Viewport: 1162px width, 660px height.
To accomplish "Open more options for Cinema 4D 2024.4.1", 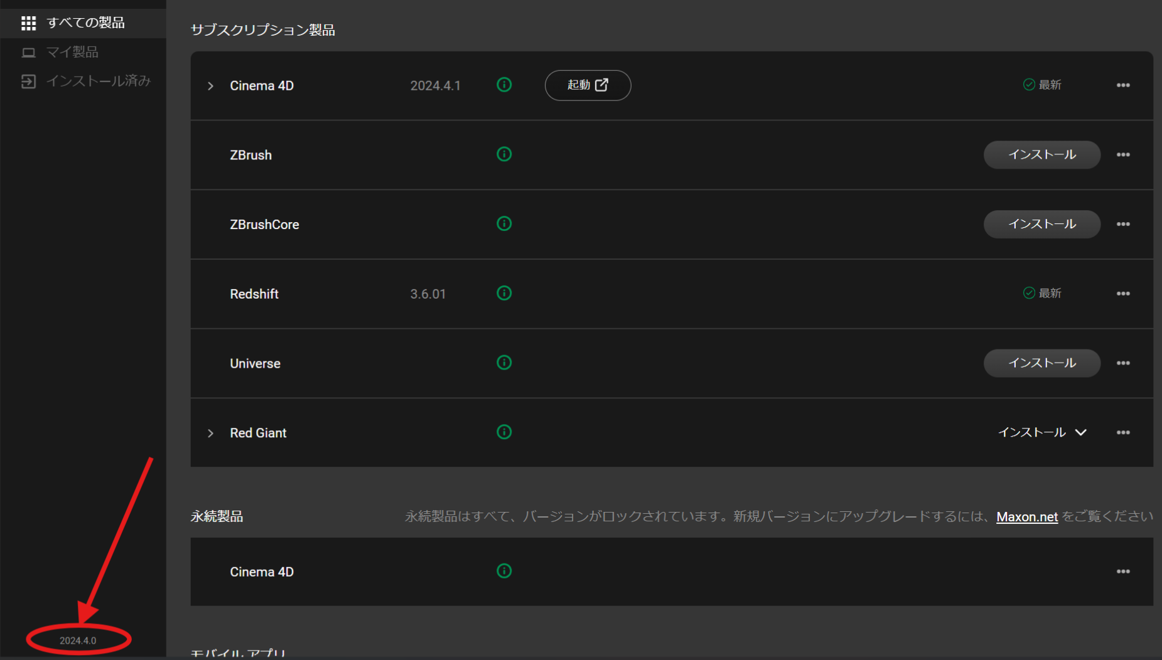I will 1123,85.
